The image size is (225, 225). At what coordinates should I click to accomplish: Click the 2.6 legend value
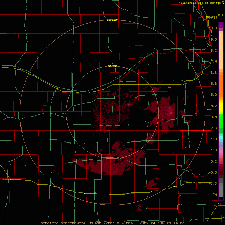(x=214, y=128)
